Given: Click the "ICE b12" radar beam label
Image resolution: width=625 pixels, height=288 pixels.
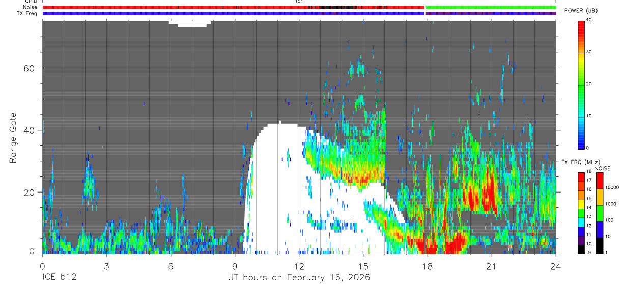Looking at the screenshot, I should tap(59, 278).
